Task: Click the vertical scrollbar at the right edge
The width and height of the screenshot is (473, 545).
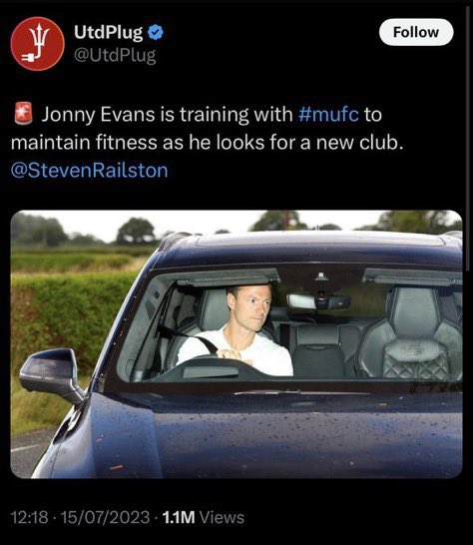Action: point(467,139)
